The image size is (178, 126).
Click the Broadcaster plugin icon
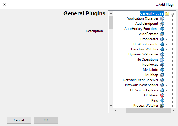coord(162,39)
